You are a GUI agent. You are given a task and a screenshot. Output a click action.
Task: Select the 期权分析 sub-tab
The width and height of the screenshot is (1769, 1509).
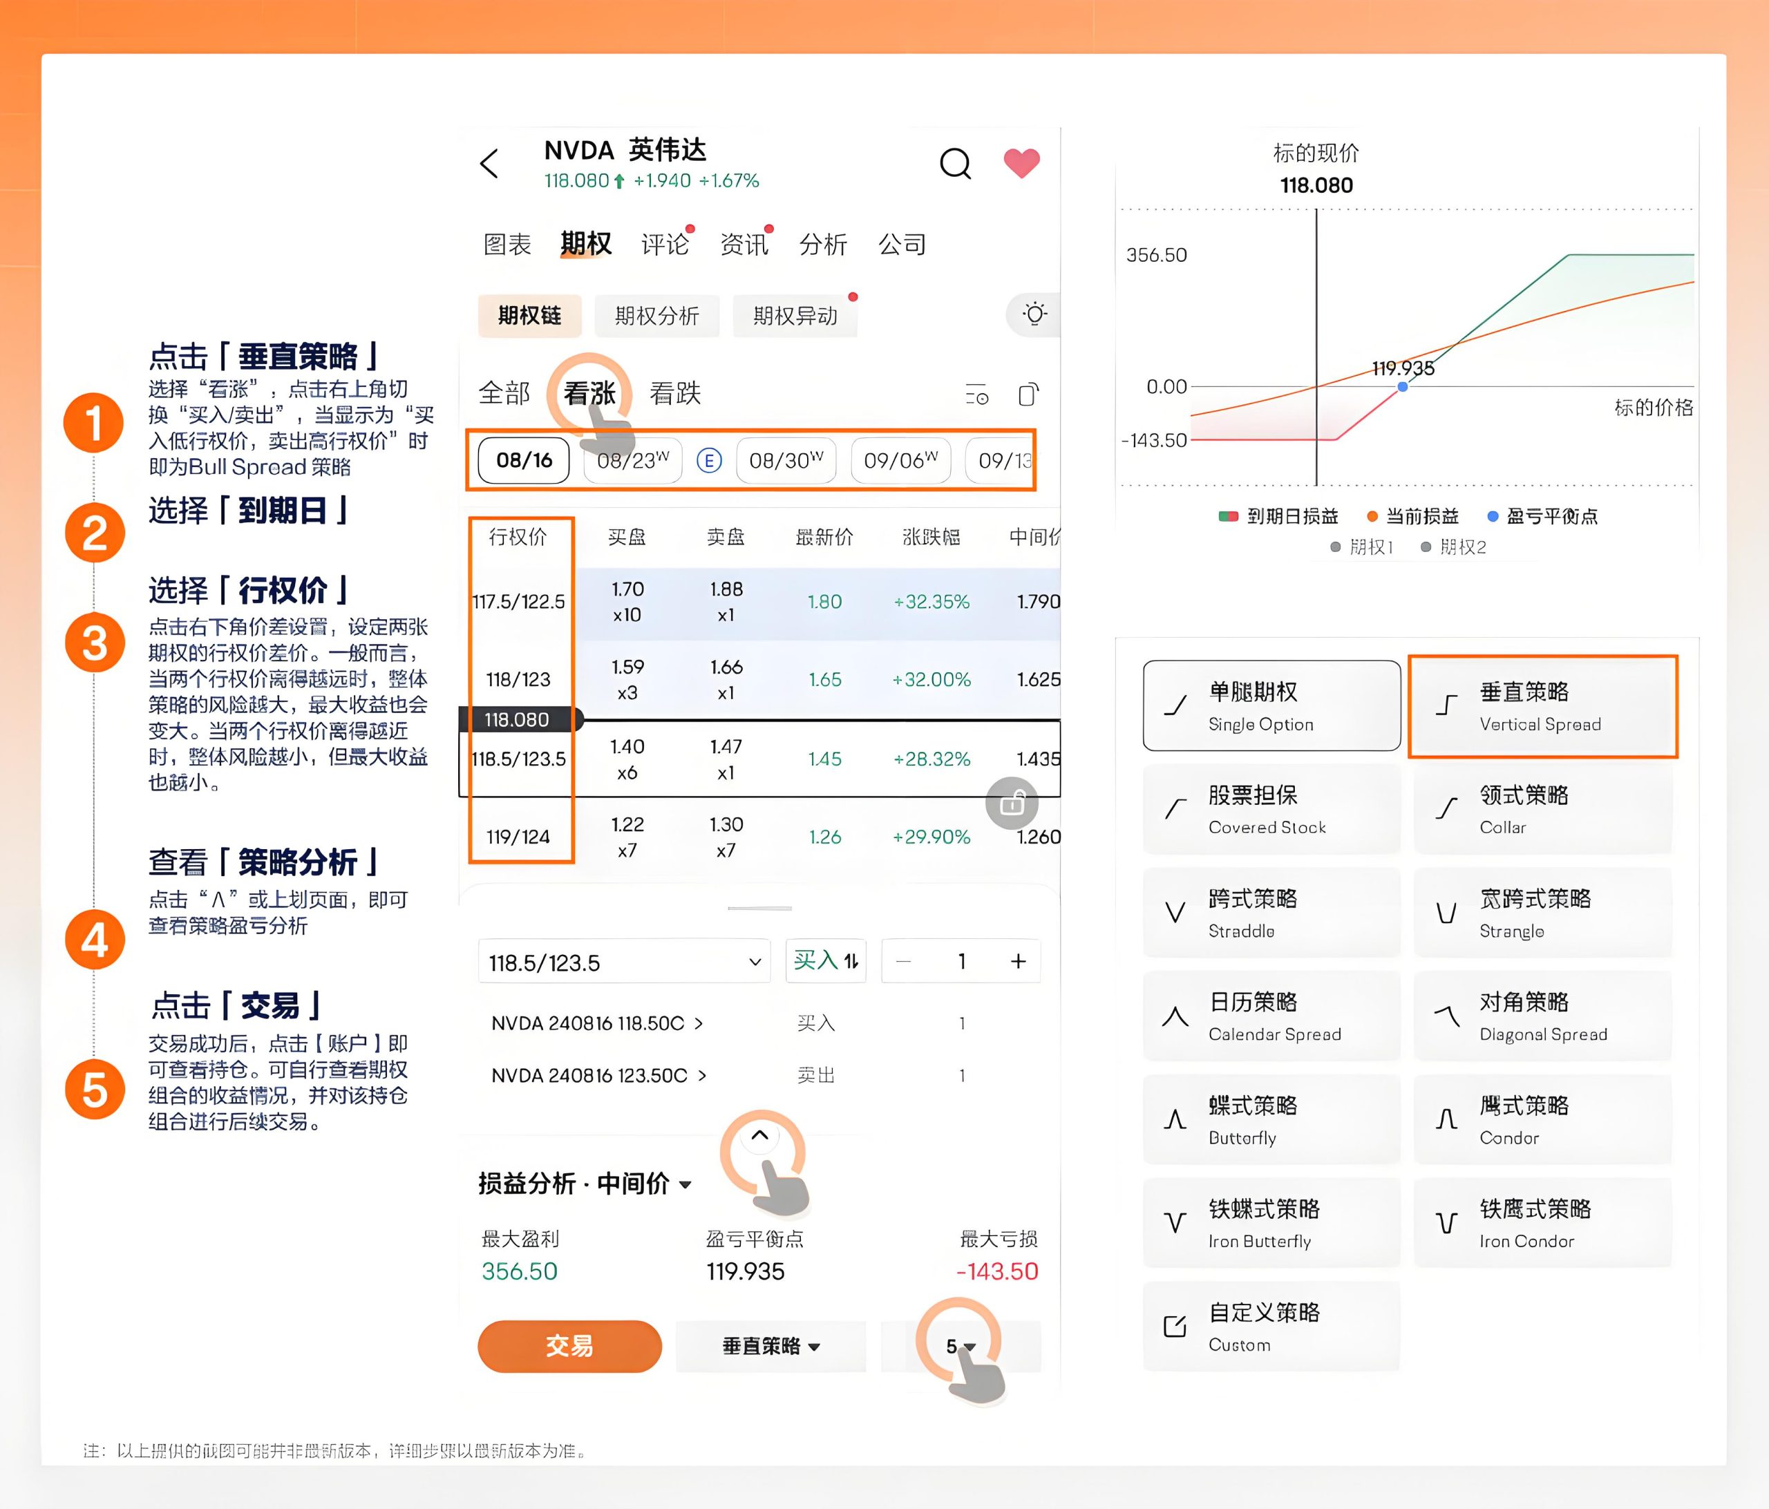(656, 316)
